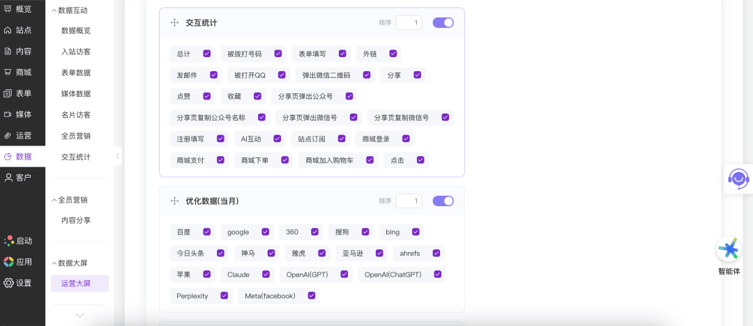This screenshot has width=753, height=326.
Task: Click the 今日头条 option label
Action: click(190, 254)
